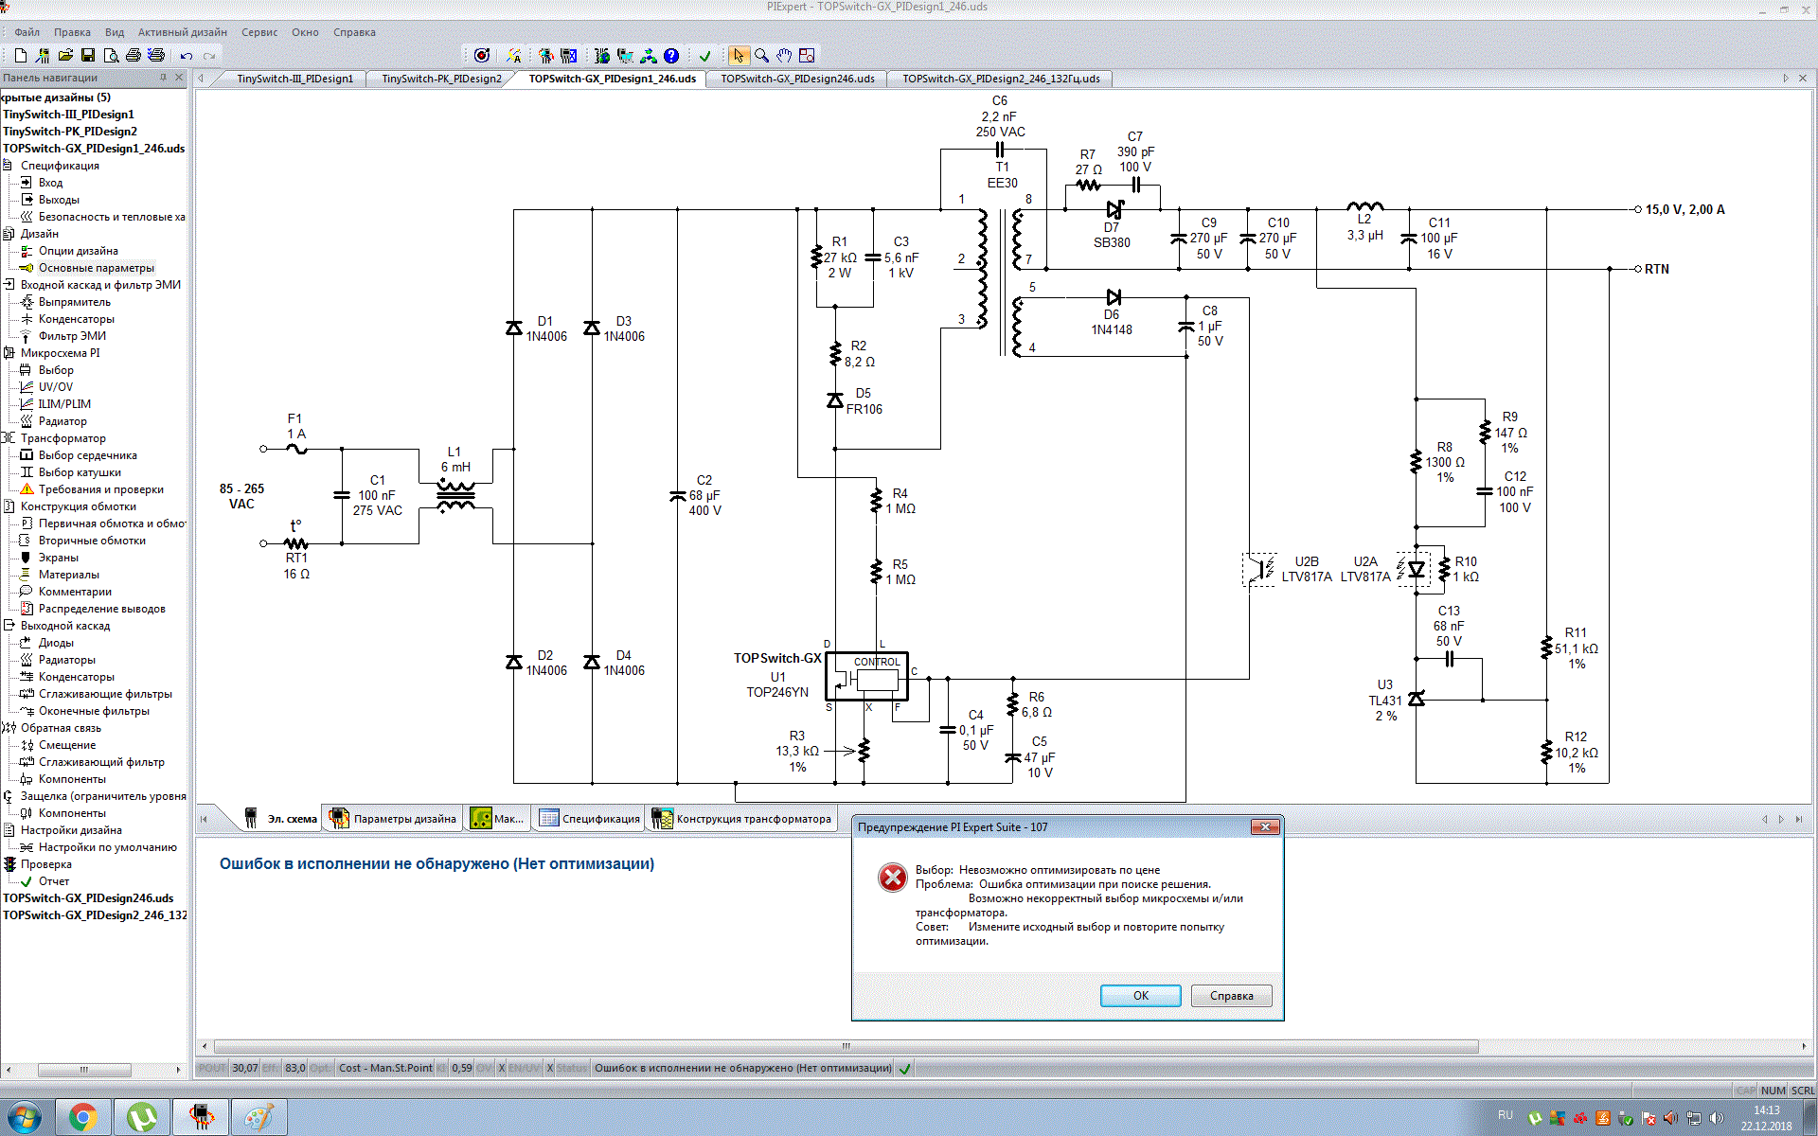This screenshot has width=1818, height=1136.
Task: Save the current design
Action: 88,56
